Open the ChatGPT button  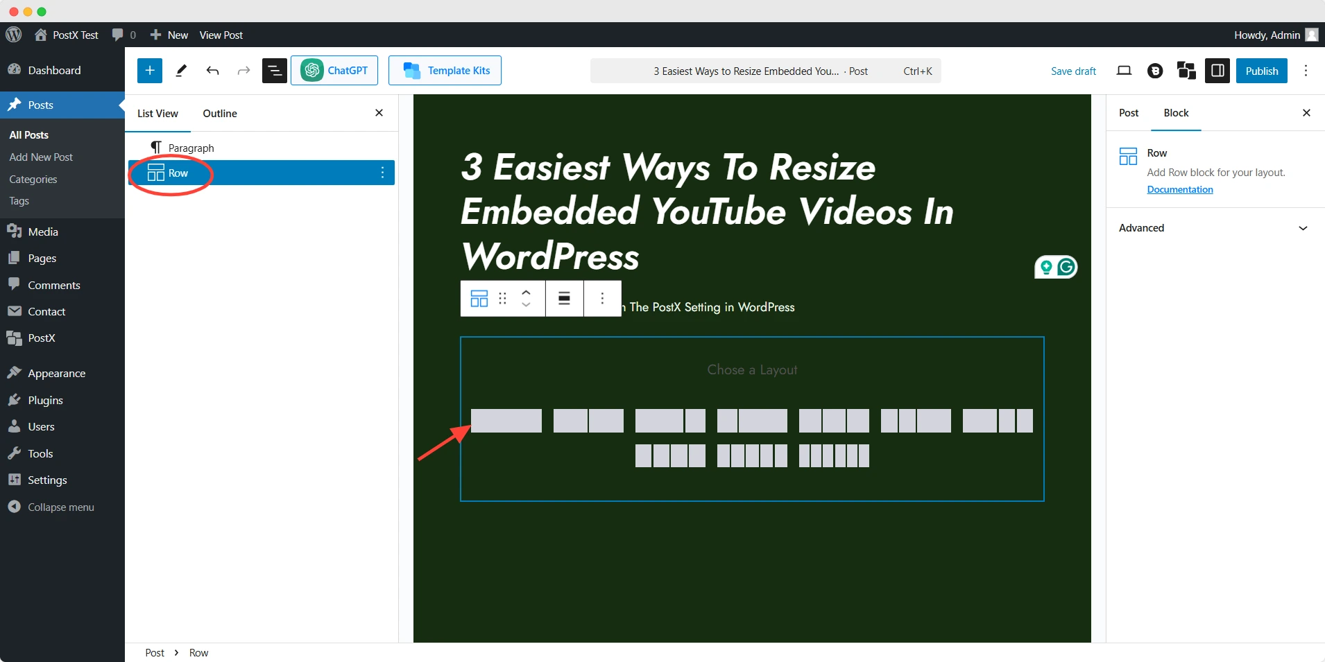click(x=334, y=71)
